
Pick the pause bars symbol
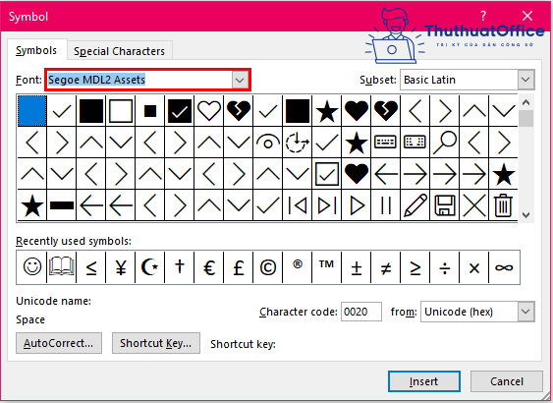[x=386, y=205]
